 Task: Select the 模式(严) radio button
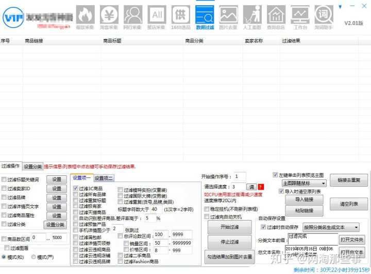pos(33,257)
